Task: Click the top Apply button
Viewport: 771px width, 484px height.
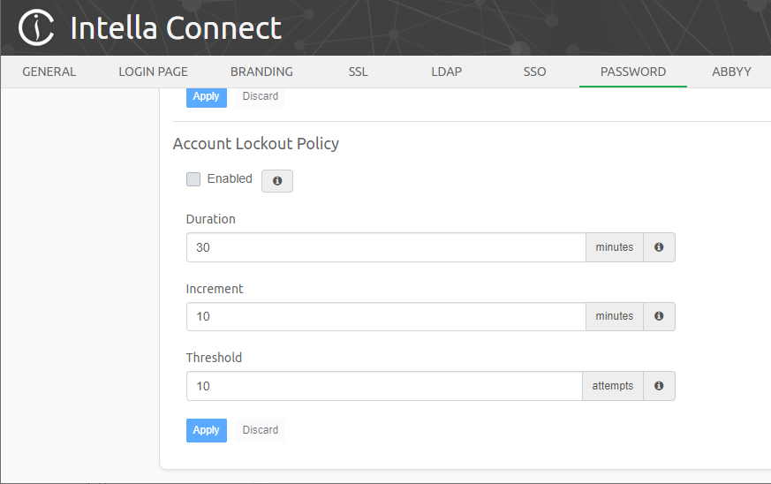Action: 206,96
